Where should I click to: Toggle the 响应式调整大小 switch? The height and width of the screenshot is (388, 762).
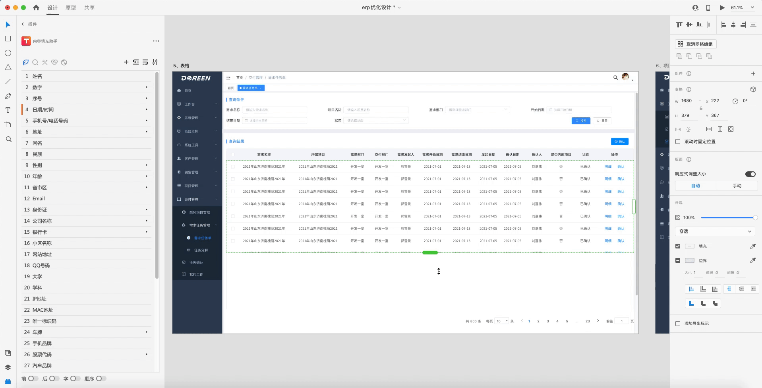click(x=750, y=174)
